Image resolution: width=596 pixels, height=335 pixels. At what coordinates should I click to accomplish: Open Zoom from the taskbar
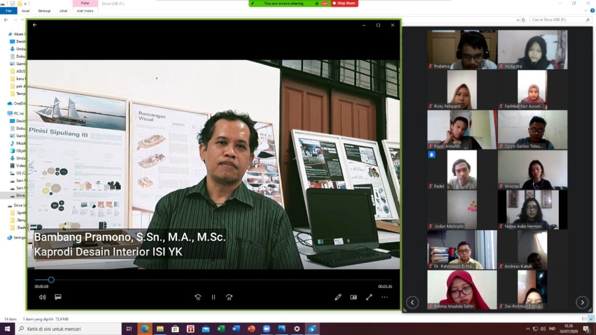coord(267,329)
